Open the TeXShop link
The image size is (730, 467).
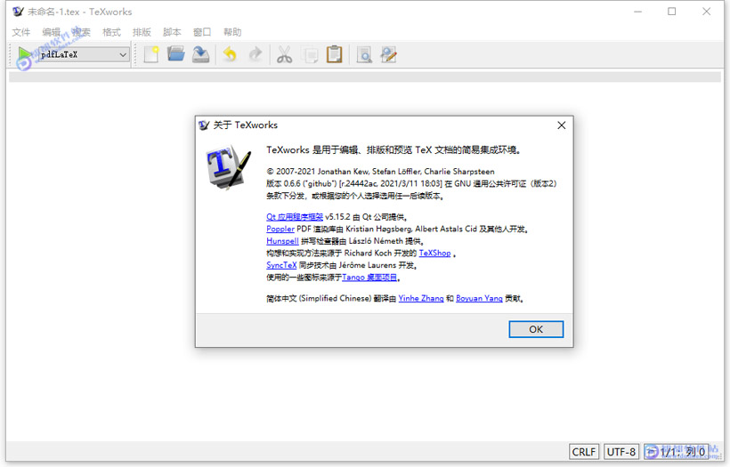tap(434, 253)
